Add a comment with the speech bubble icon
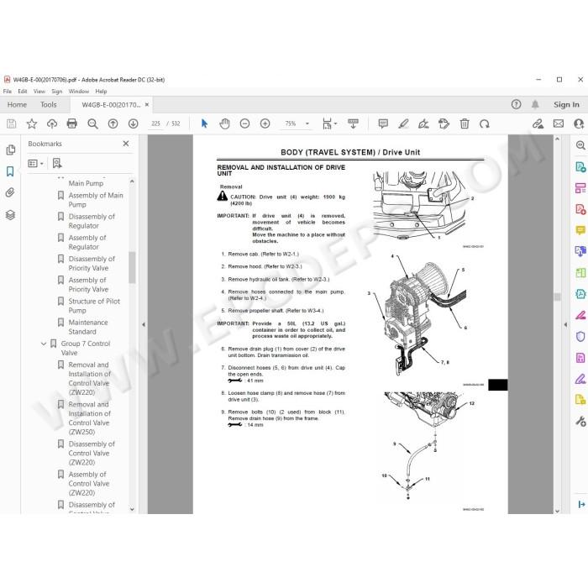Image resolution: width=588 pixels, height=588 pixels. tap(383, 123)
